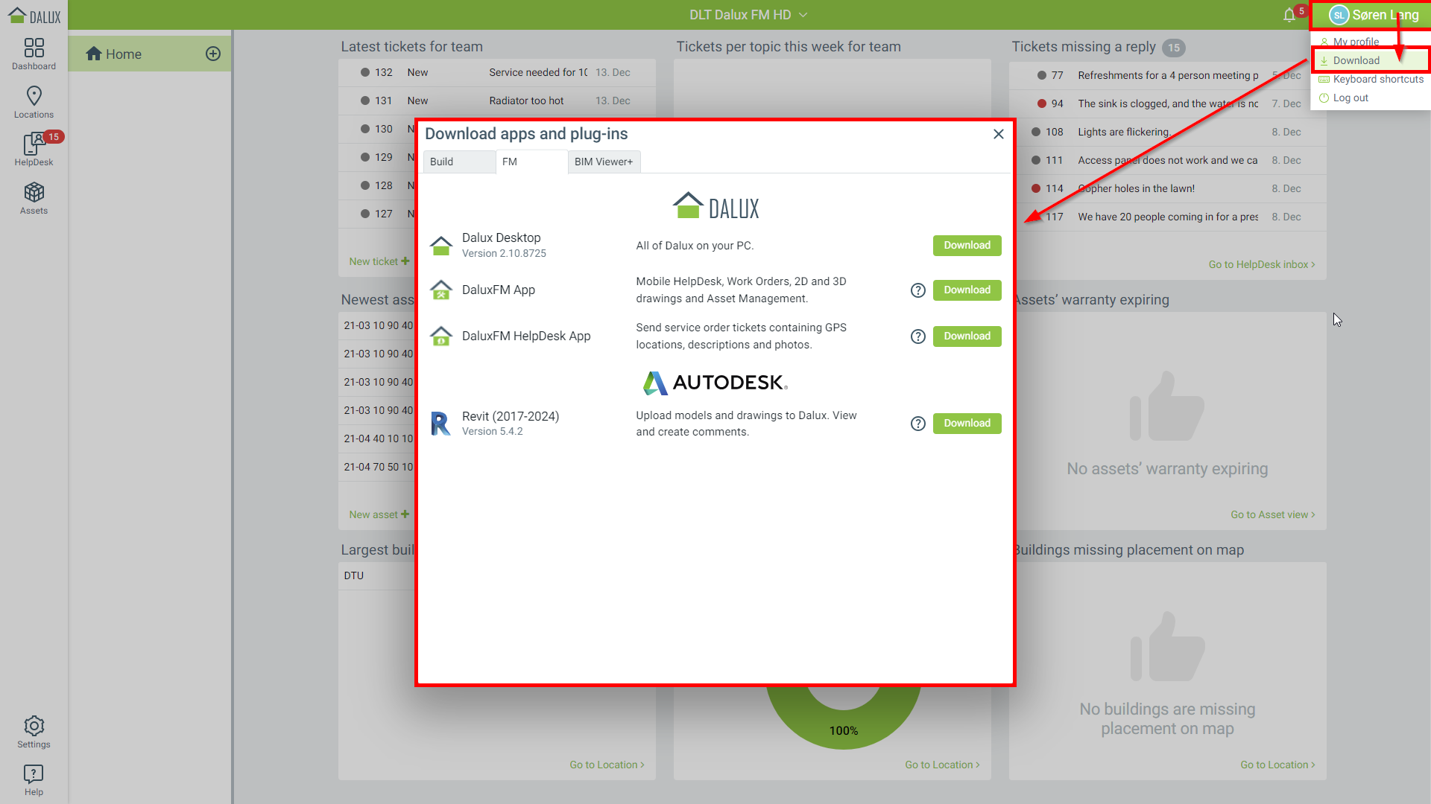Switch to the BIM Viewer+ tab
Screen dimensions: 1431x804
(x=603, y=162)
